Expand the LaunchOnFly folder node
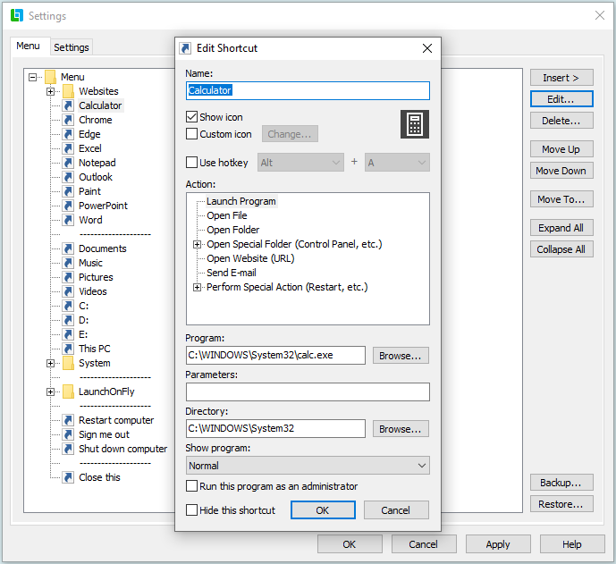 click(x=50, y=392)
